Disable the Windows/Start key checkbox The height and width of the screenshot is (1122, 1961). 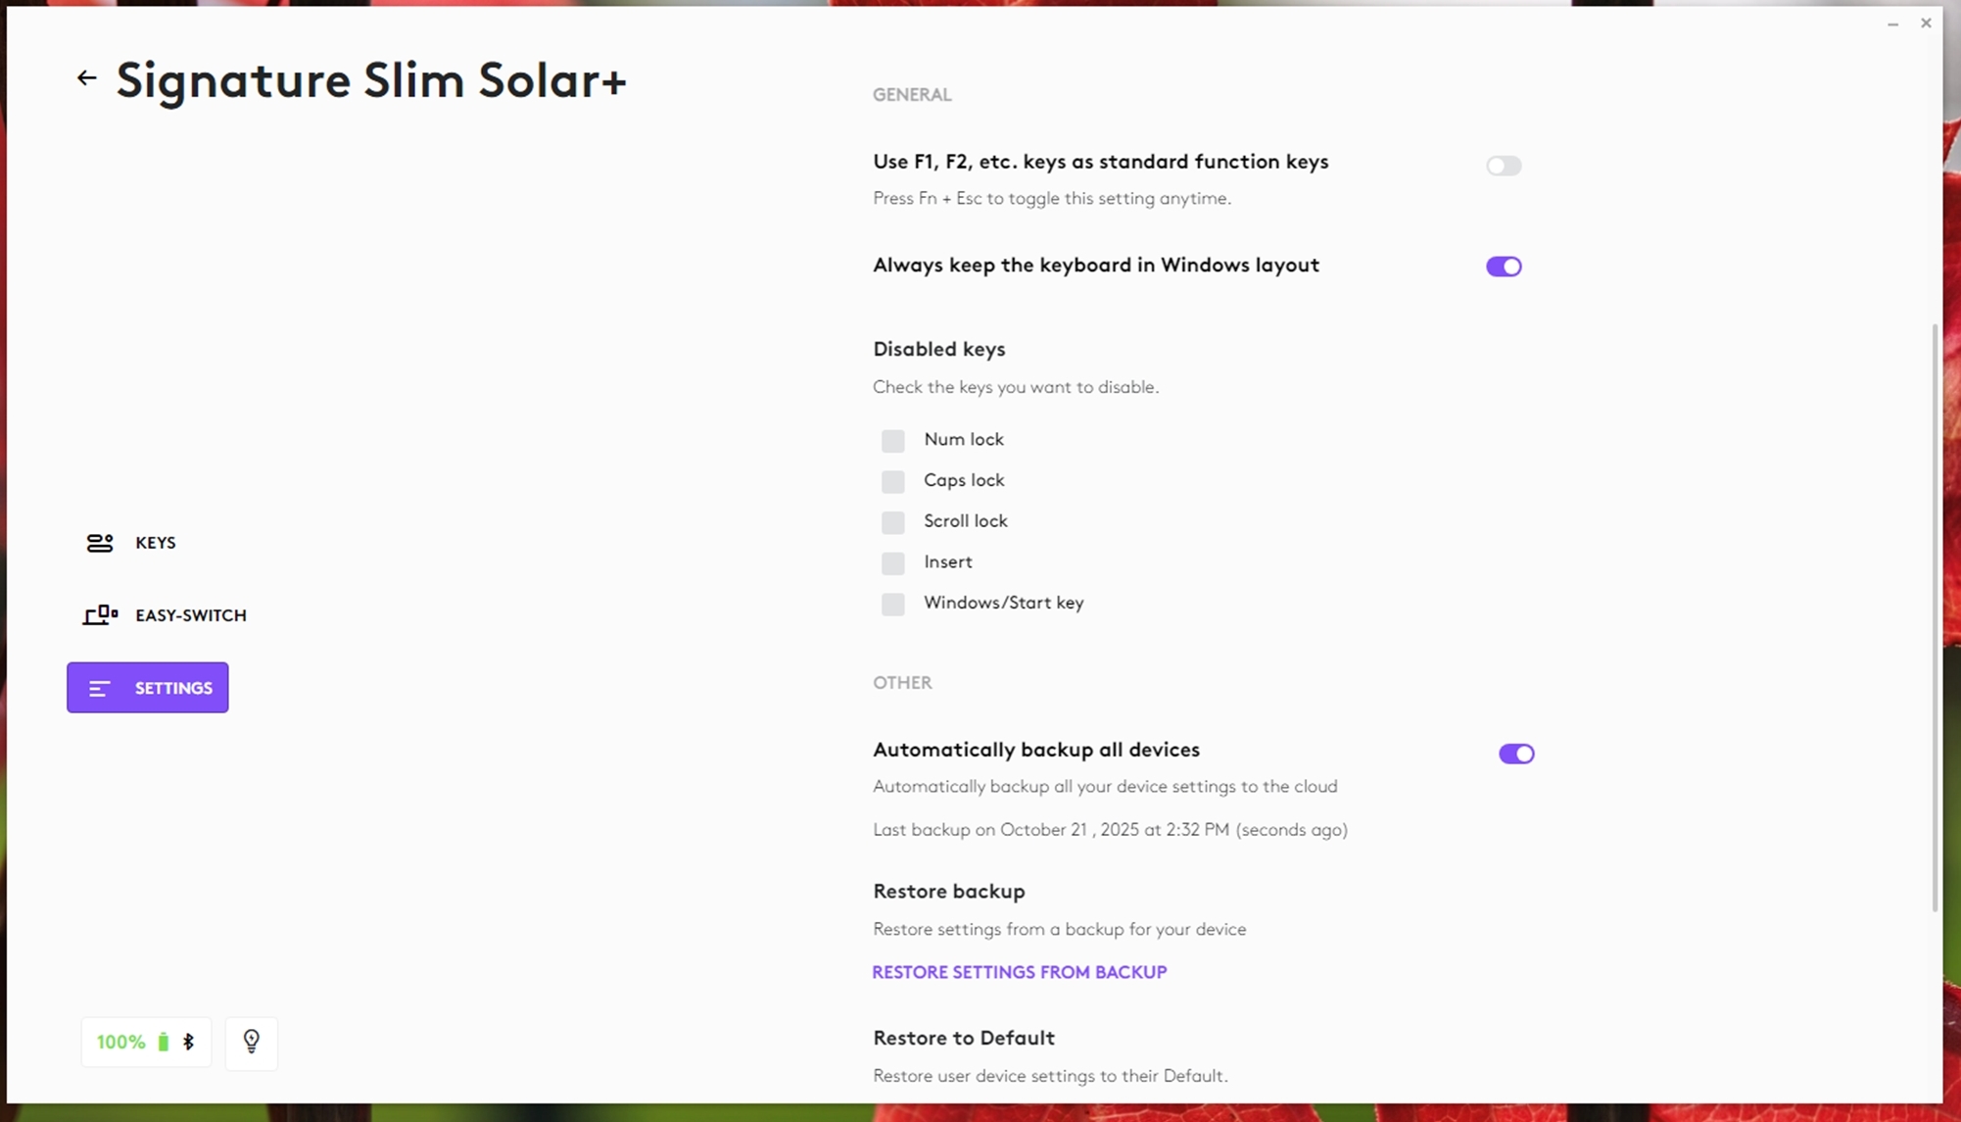point(892,604)
